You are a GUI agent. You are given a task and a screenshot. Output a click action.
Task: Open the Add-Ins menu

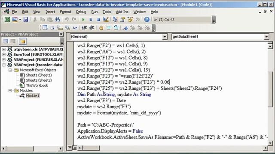tap(122, 12)
